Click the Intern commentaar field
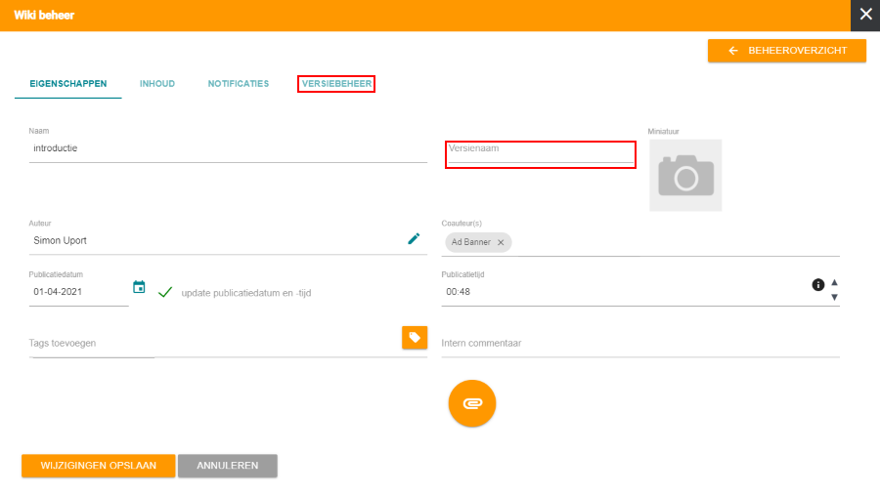 pyautogui.click(x=640, y=343)
